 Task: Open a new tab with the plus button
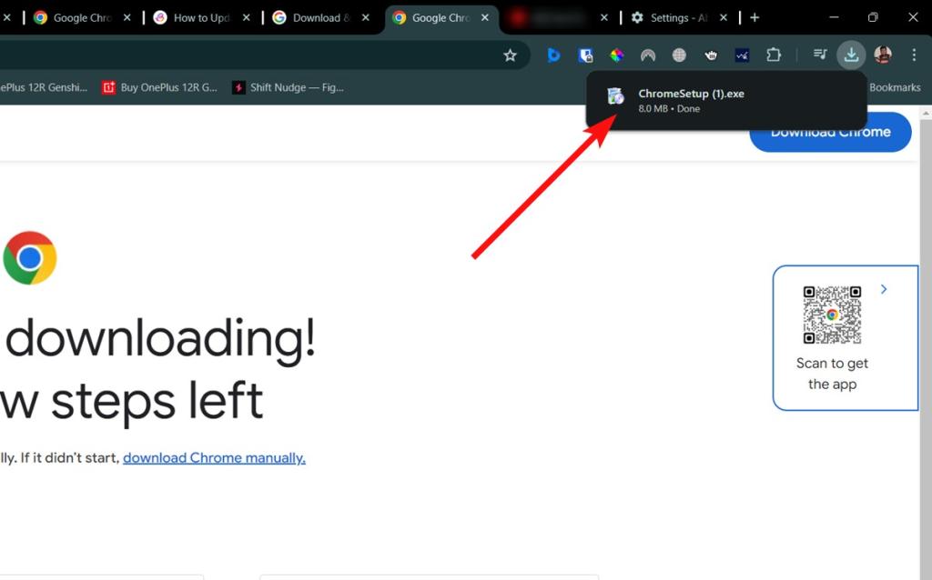tap(755, 17)
